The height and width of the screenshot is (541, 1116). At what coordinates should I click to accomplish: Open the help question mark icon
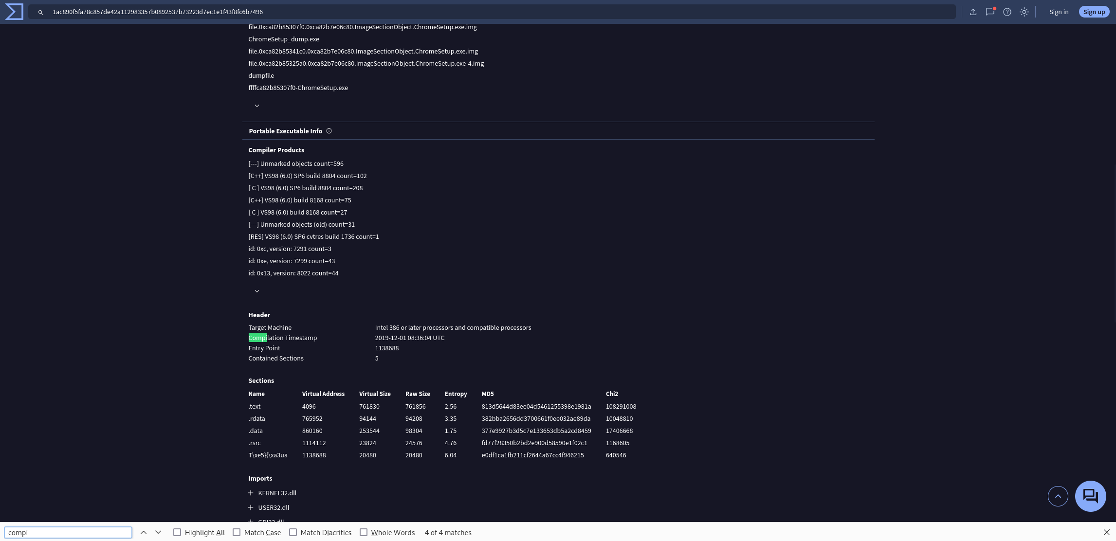tap(1007, 12)
